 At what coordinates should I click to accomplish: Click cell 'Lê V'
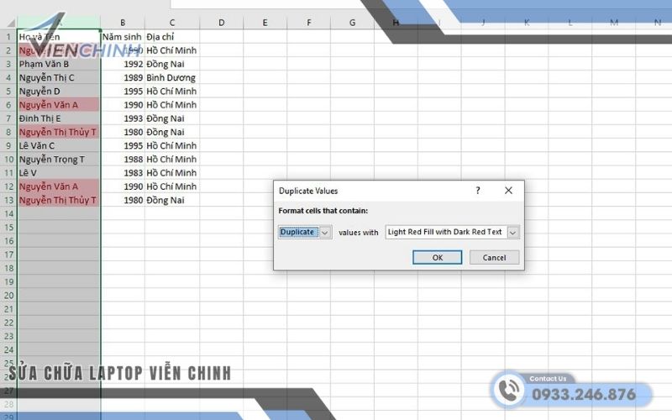pyautogui.click(x=59, y=173)
